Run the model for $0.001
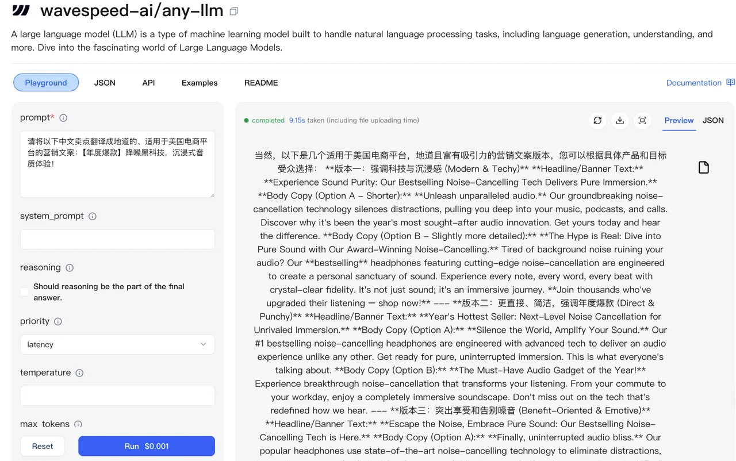 point(147,446)
